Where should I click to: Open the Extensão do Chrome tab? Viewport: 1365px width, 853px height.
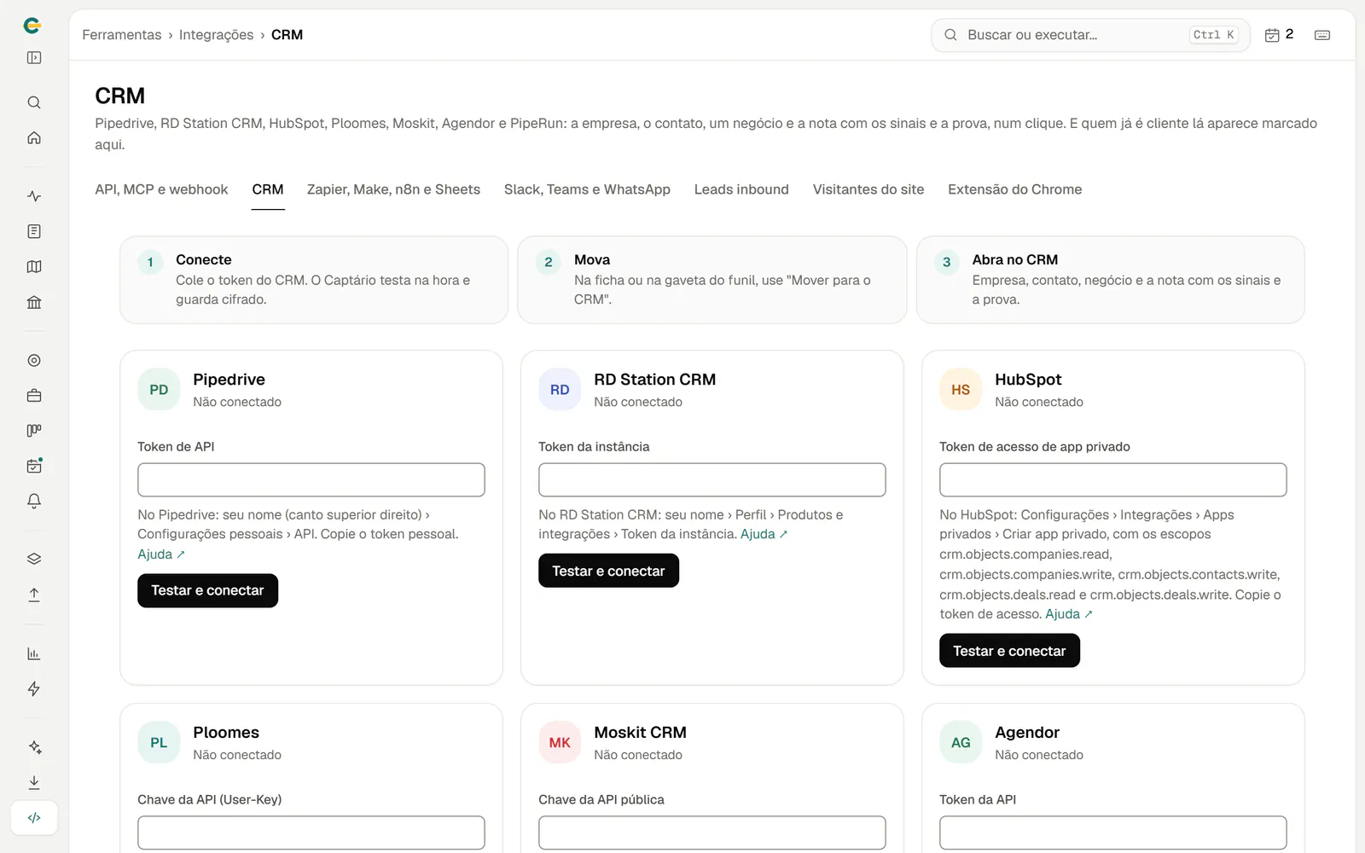click(1015, 189)
